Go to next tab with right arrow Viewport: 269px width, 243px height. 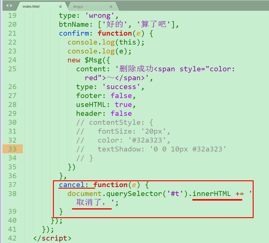click(x=11, y=6)
